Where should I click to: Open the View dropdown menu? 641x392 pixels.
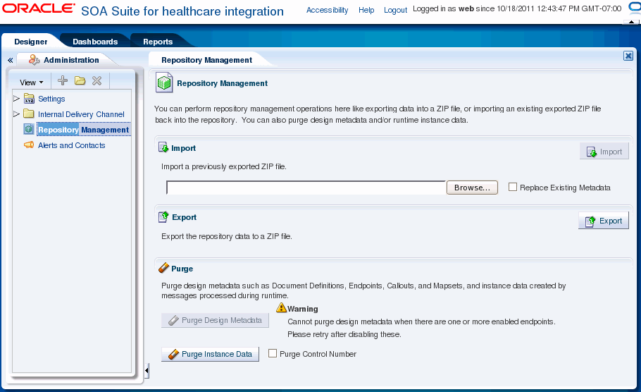click(32, 82)
